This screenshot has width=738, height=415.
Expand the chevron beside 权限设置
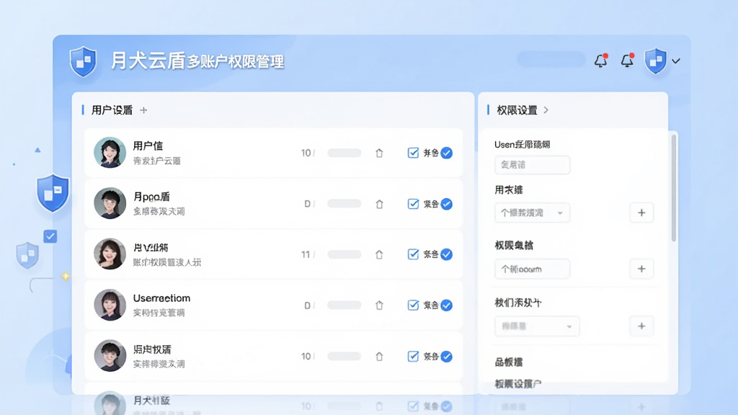pyautogui.click(x=546, y=110)
